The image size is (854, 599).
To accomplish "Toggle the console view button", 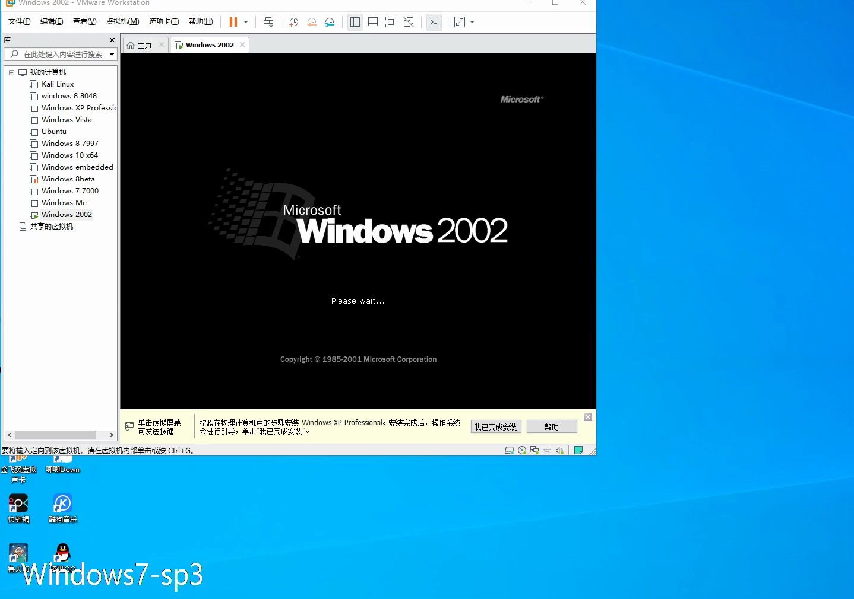I will [x=434, y=22].
